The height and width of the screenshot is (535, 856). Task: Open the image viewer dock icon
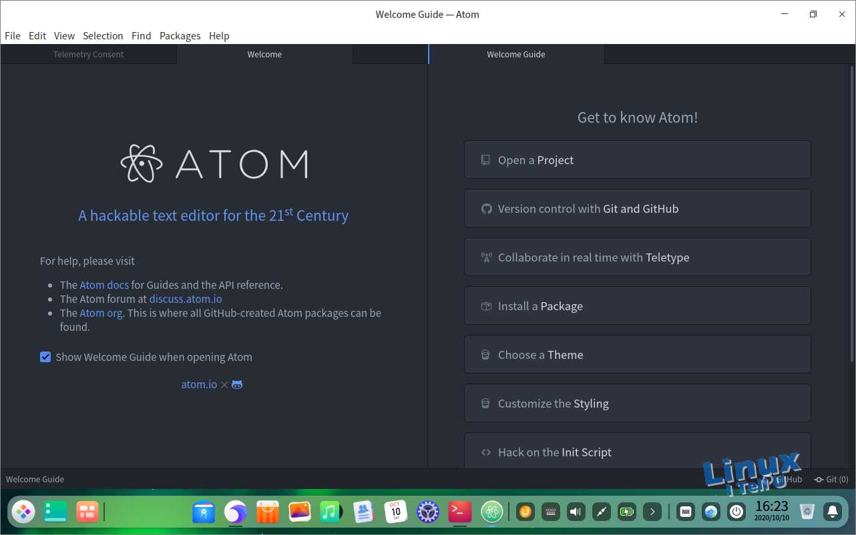[299, 512]
